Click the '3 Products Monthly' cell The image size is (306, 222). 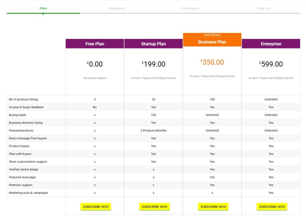point(153,130)
